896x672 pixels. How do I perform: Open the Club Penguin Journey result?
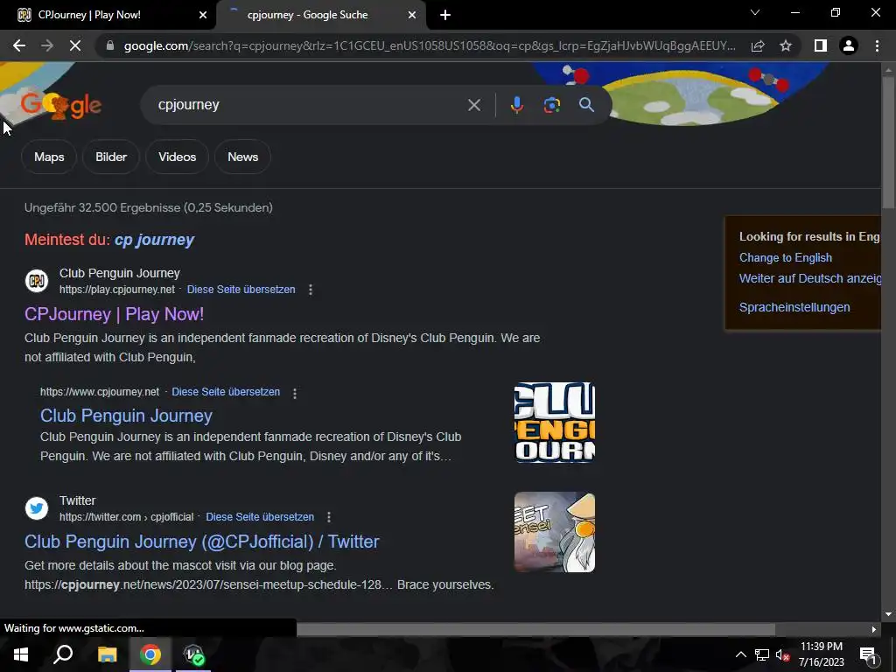(126, 416)
